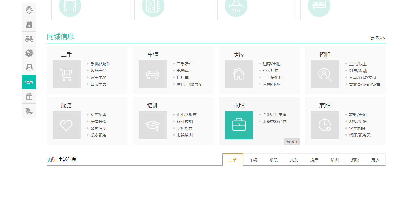Select the delivery scooter sidebar icon
The height and width of the screenshot is (204, 414).
(29, 39)
